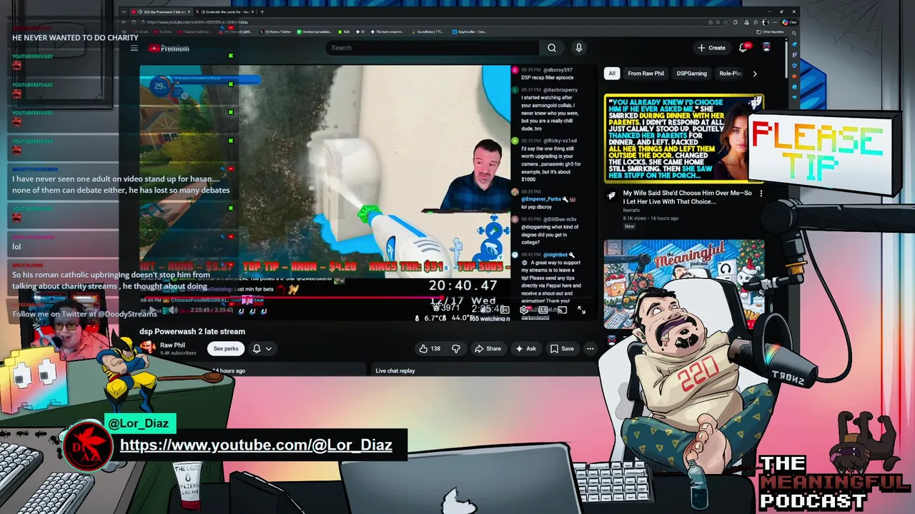Click the Create button
The height and width of the screenshot is (514, 915).
click(x=711, y=48)
